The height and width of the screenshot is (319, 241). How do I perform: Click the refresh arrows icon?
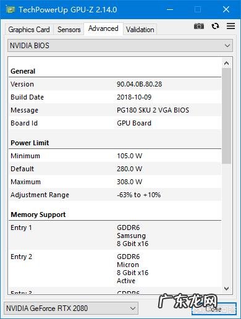point(215,26)
